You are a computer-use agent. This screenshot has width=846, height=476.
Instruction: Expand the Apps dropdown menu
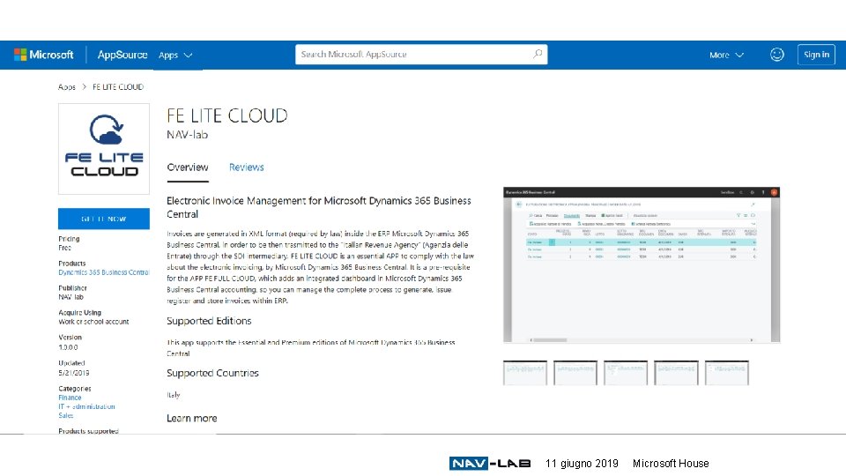[x=175, y=55]
